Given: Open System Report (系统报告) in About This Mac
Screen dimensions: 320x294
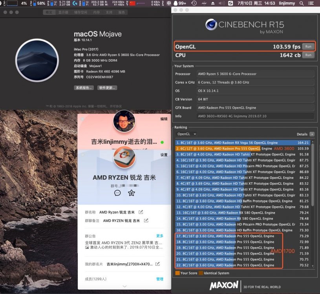Looking at the screenshot, I should [x=84, y=88].
